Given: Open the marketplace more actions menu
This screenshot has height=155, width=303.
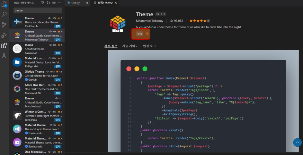Looking at the screenshot, I should click(59, 3).
